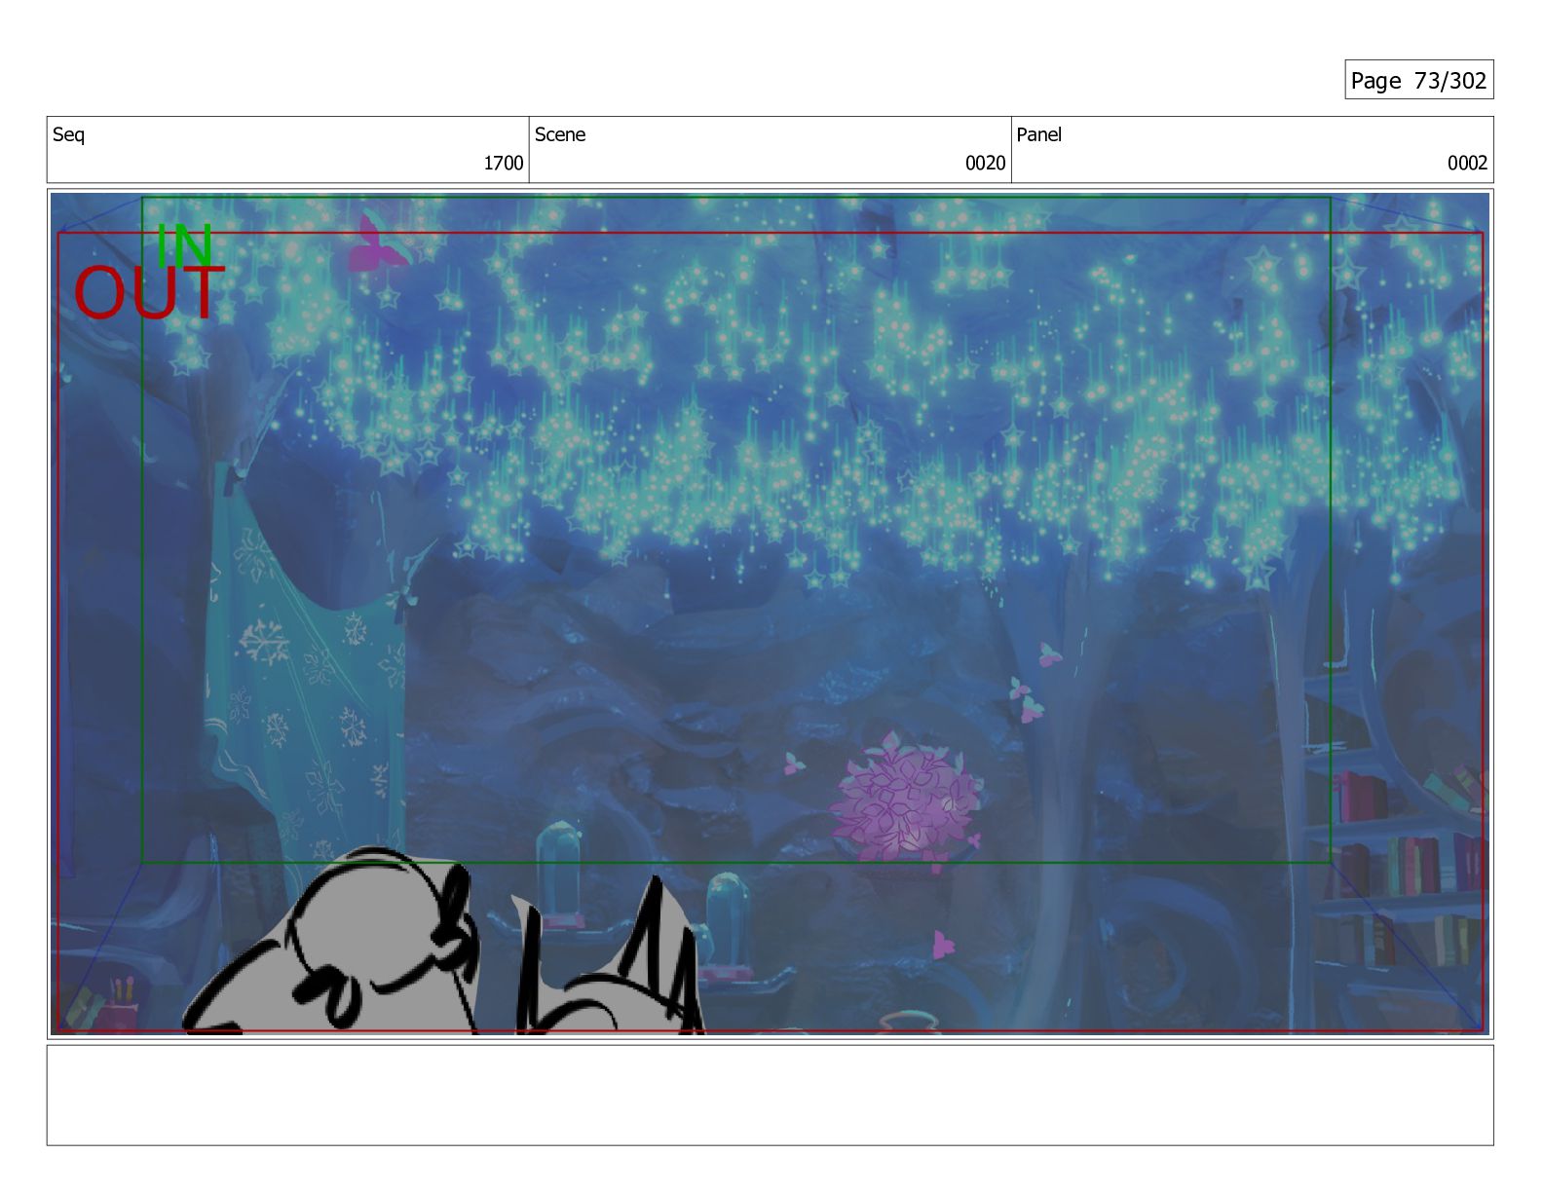This screenshot has height=1192, width=1543.
Task: Click the empty notes box below the panel
Action: [x=770, y=1095]
